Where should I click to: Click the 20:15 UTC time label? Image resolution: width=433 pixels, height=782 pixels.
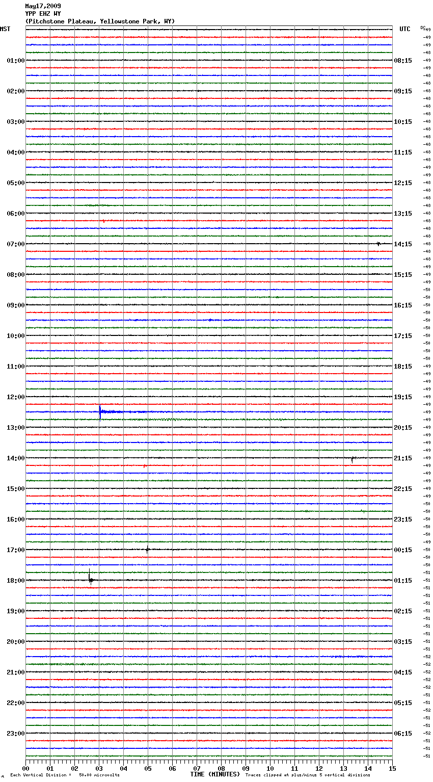(x=403, y=428)
